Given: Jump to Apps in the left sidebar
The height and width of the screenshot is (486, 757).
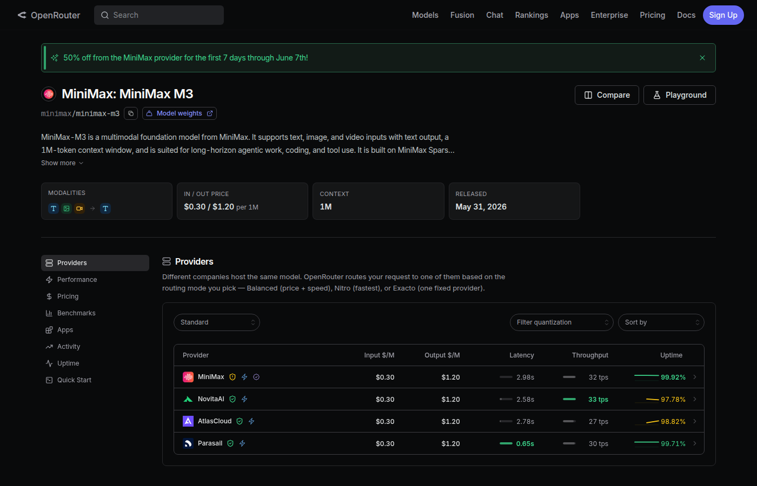Looking at the screenshot, I should (95, 330).
